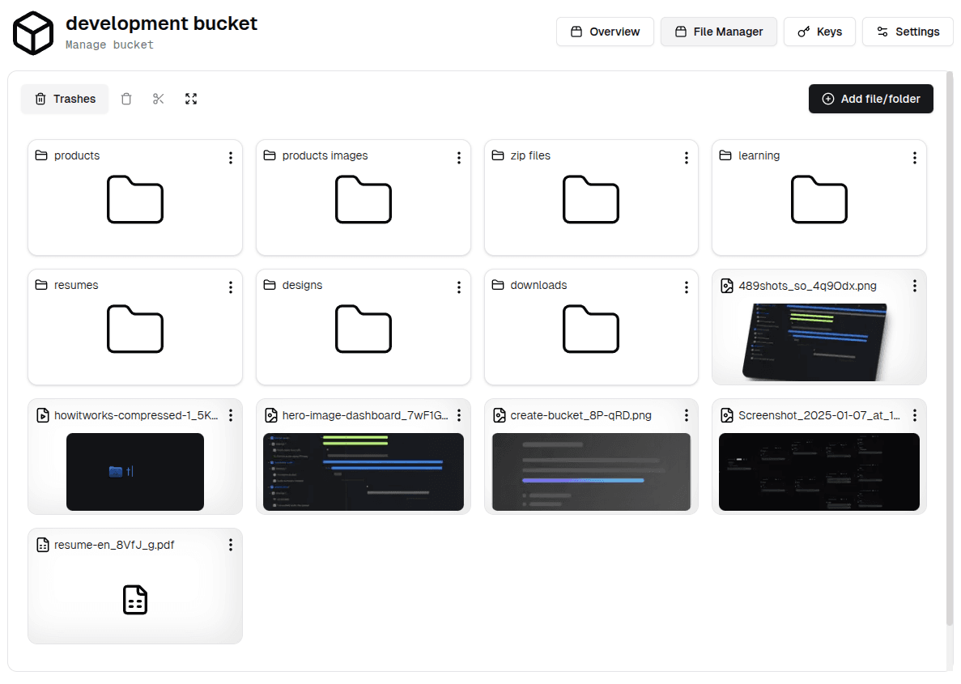
Task: Open the zip files folder
Action: [591, 200]
